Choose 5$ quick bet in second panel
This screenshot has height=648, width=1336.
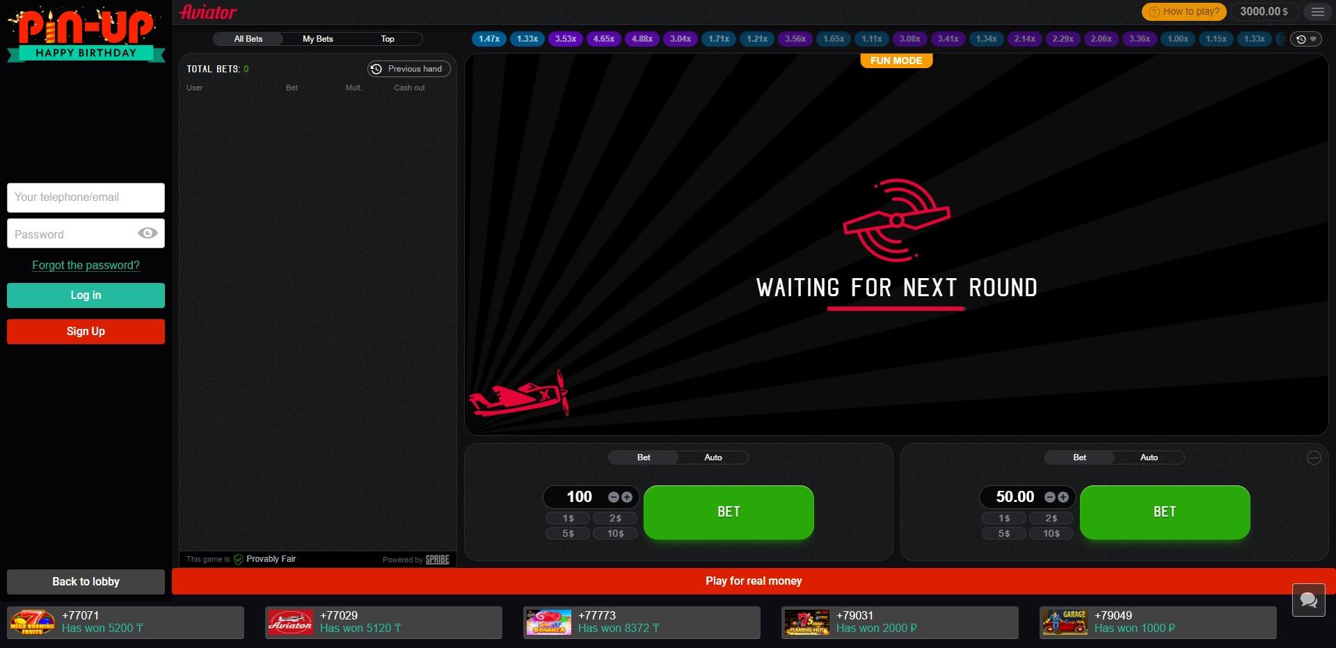(1004, 534)
